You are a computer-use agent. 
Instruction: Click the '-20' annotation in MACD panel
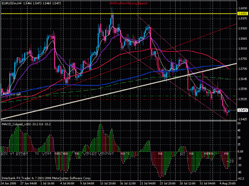click(230, 161)
